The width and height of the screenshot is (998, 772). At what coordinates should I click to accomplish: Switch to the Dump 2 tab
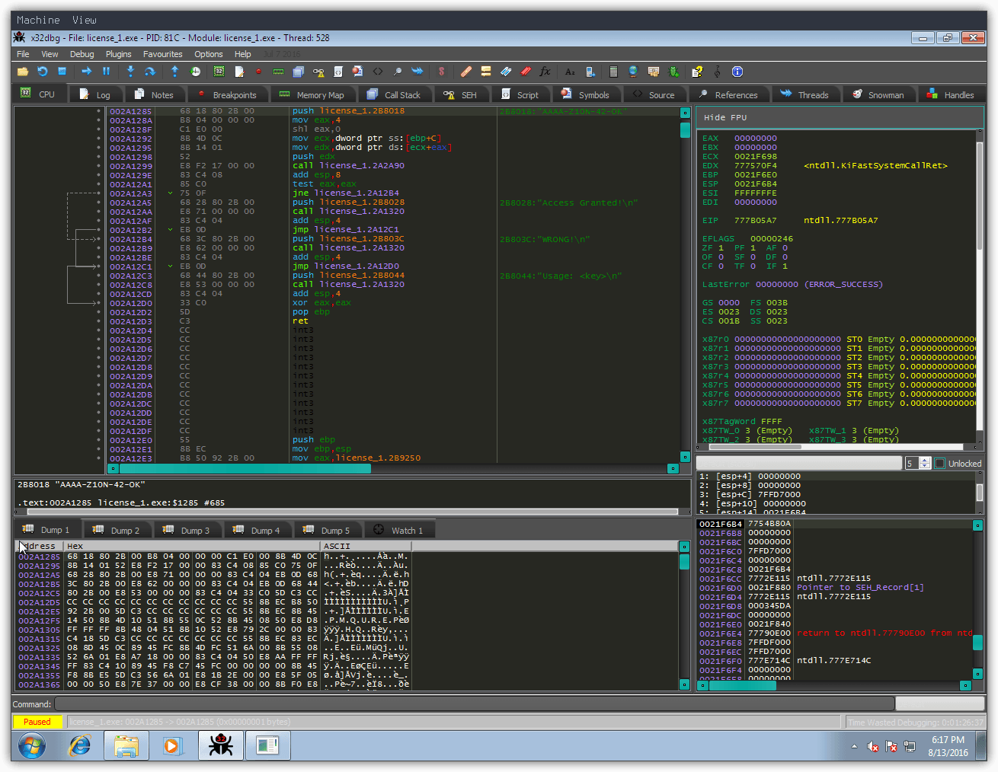[117, 530]
